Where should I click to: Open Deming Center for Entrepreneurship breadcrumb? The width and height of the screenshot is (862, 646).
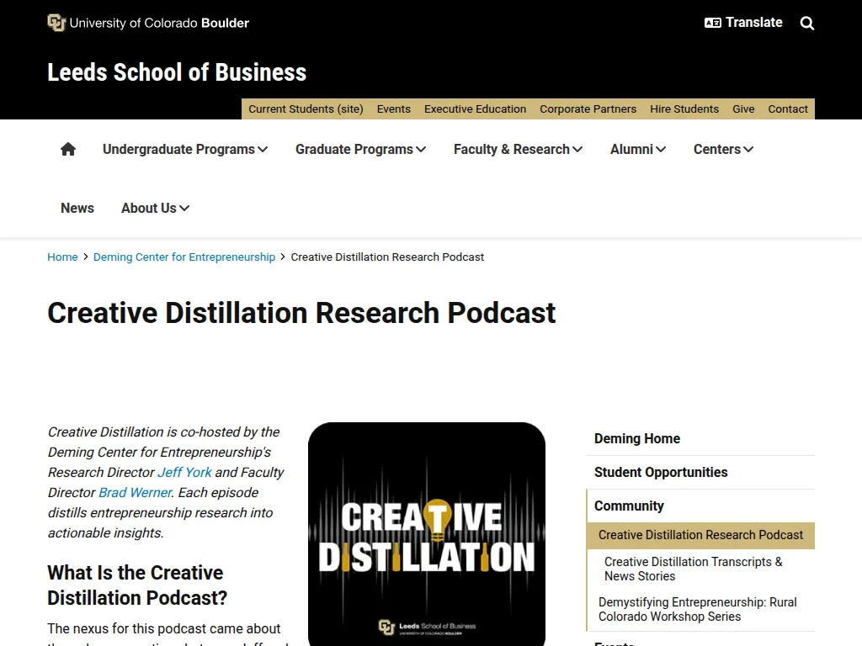tap(184, 257)
